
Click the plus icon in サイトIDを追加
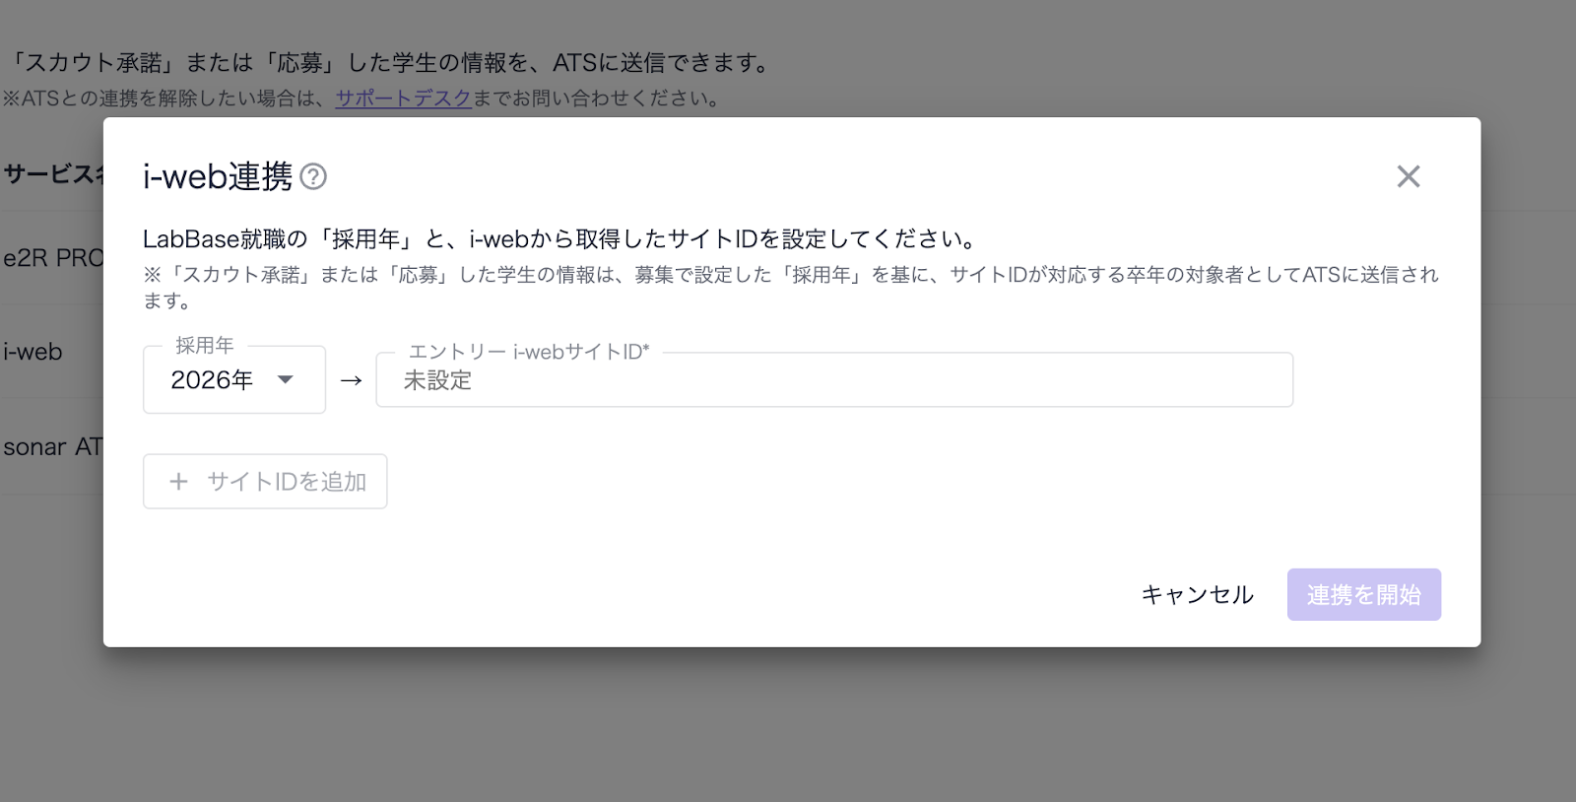[x=178, y=482]
